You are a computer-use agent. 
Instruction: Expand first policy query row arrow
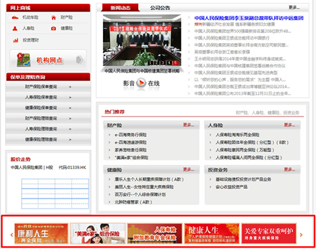(70, 87)
